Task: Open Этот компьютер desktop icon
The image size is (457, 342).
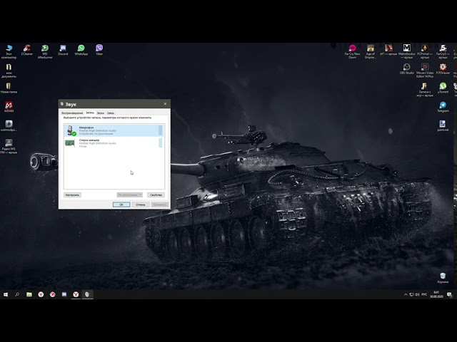Action: (x=9, y=51)
